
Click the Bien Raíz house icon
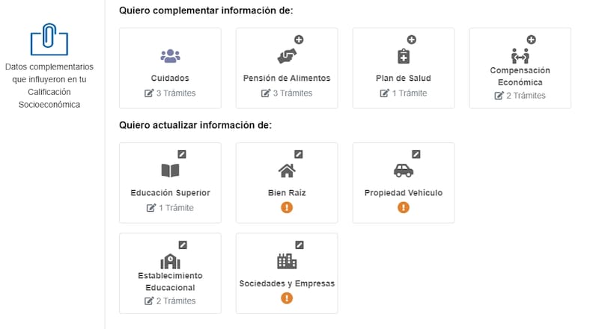tap(287, 170)
